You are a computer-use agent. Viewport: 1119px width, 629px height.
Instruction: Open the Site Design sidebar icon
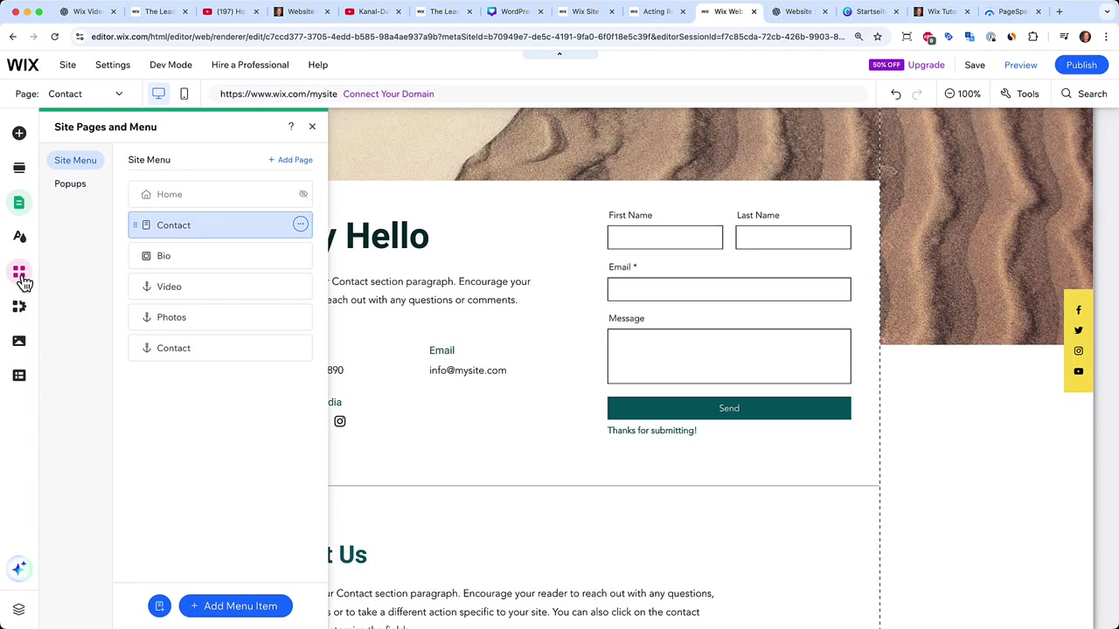tap(19, 237)
